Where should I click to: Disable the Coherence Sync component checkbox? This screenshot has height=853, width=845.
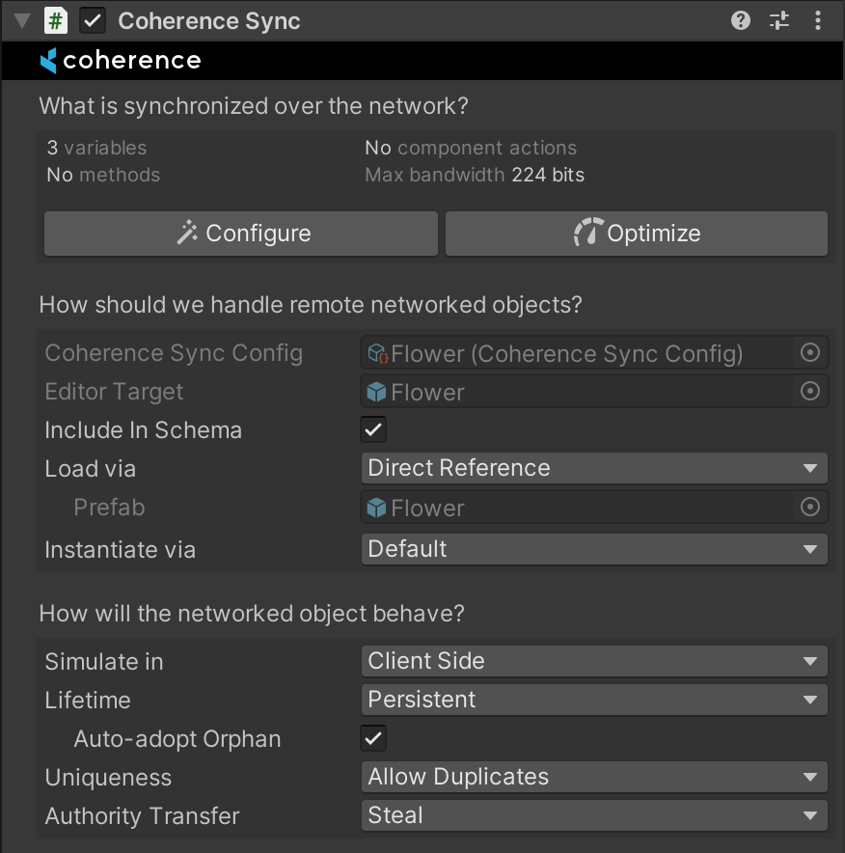[93, 20]
